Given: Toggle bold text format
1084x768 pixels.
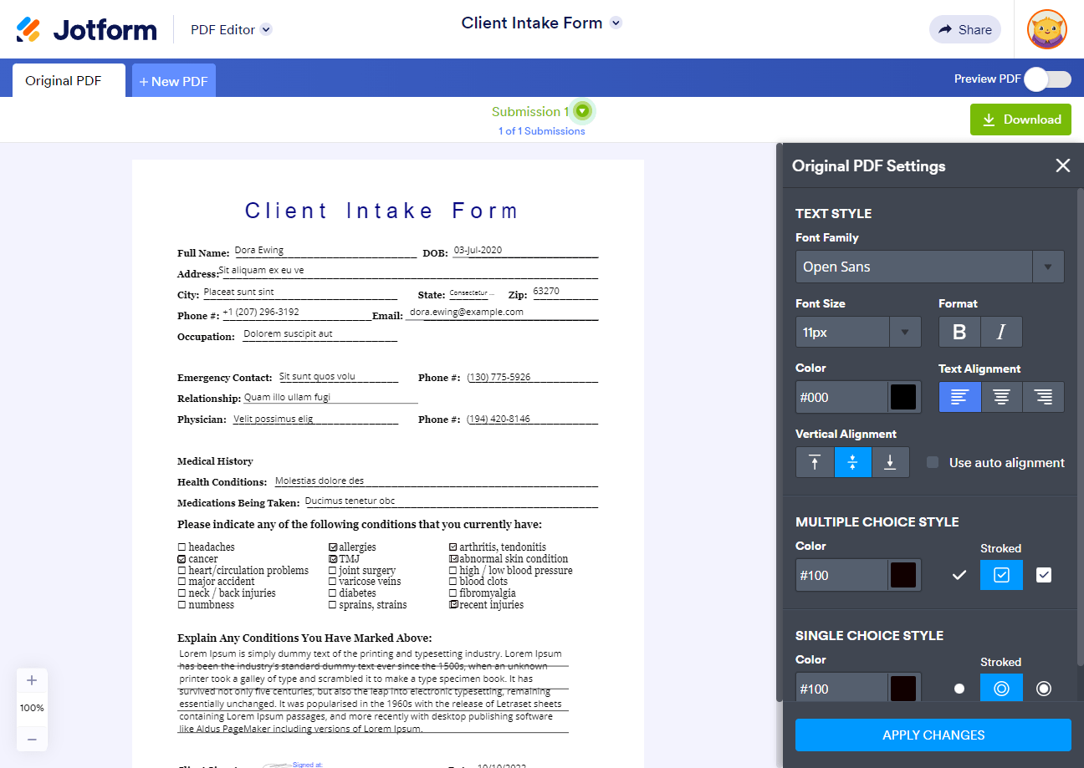Looking at the screenshot, I should pyautogui.click(x=959, y=332).
